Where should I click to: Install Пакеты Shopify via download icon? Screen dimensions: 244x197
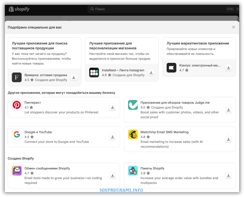click(228, 176)
